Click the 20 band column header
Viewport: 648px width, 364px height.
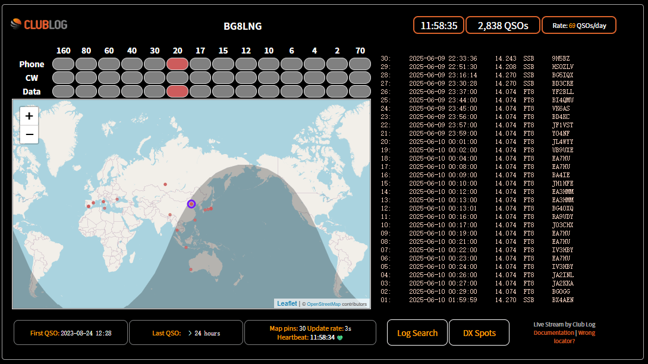point(177,51)
